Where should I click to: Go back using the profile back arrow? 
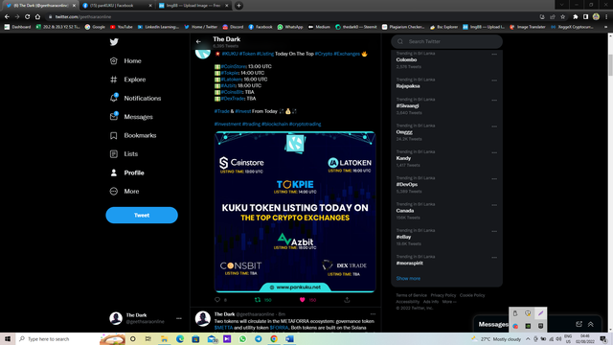[198, 41]
